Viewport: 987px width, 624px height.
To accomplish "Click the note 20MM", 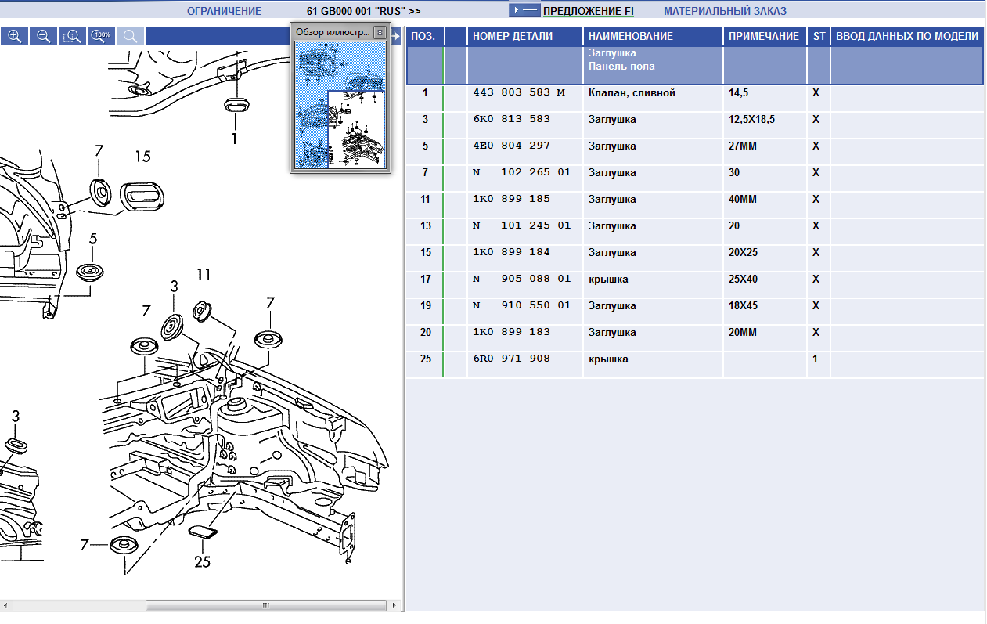I will point(743,332).
